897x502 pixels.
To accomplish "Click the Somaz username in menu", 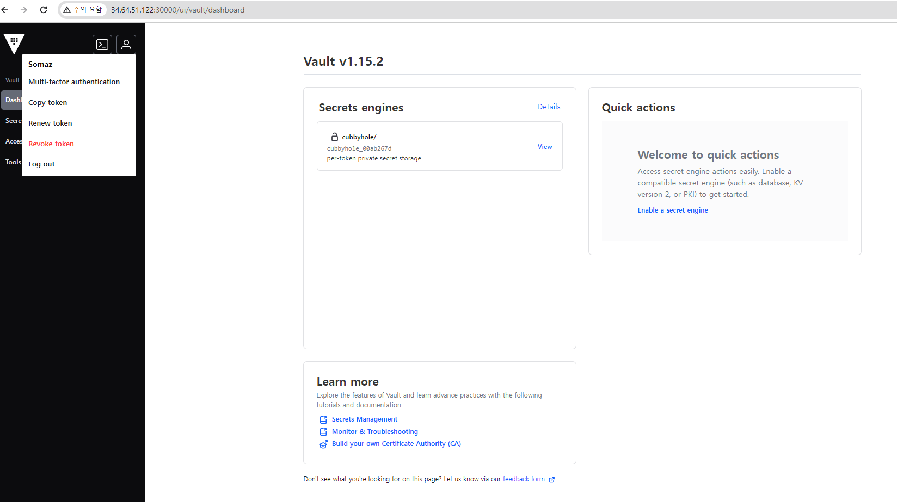I will pyautogui.click(x=40, y=64).
